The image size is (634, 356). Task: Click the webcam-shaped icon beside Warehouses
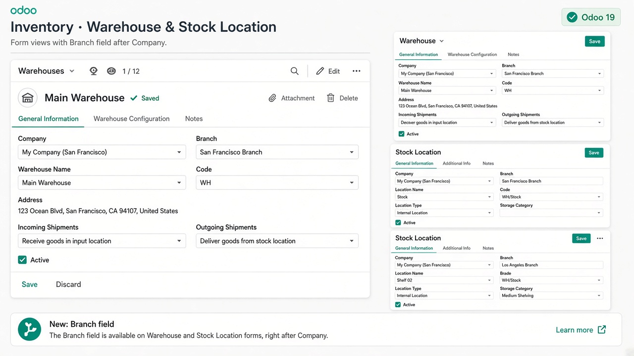pyautogui.click(x=94, y=71)
